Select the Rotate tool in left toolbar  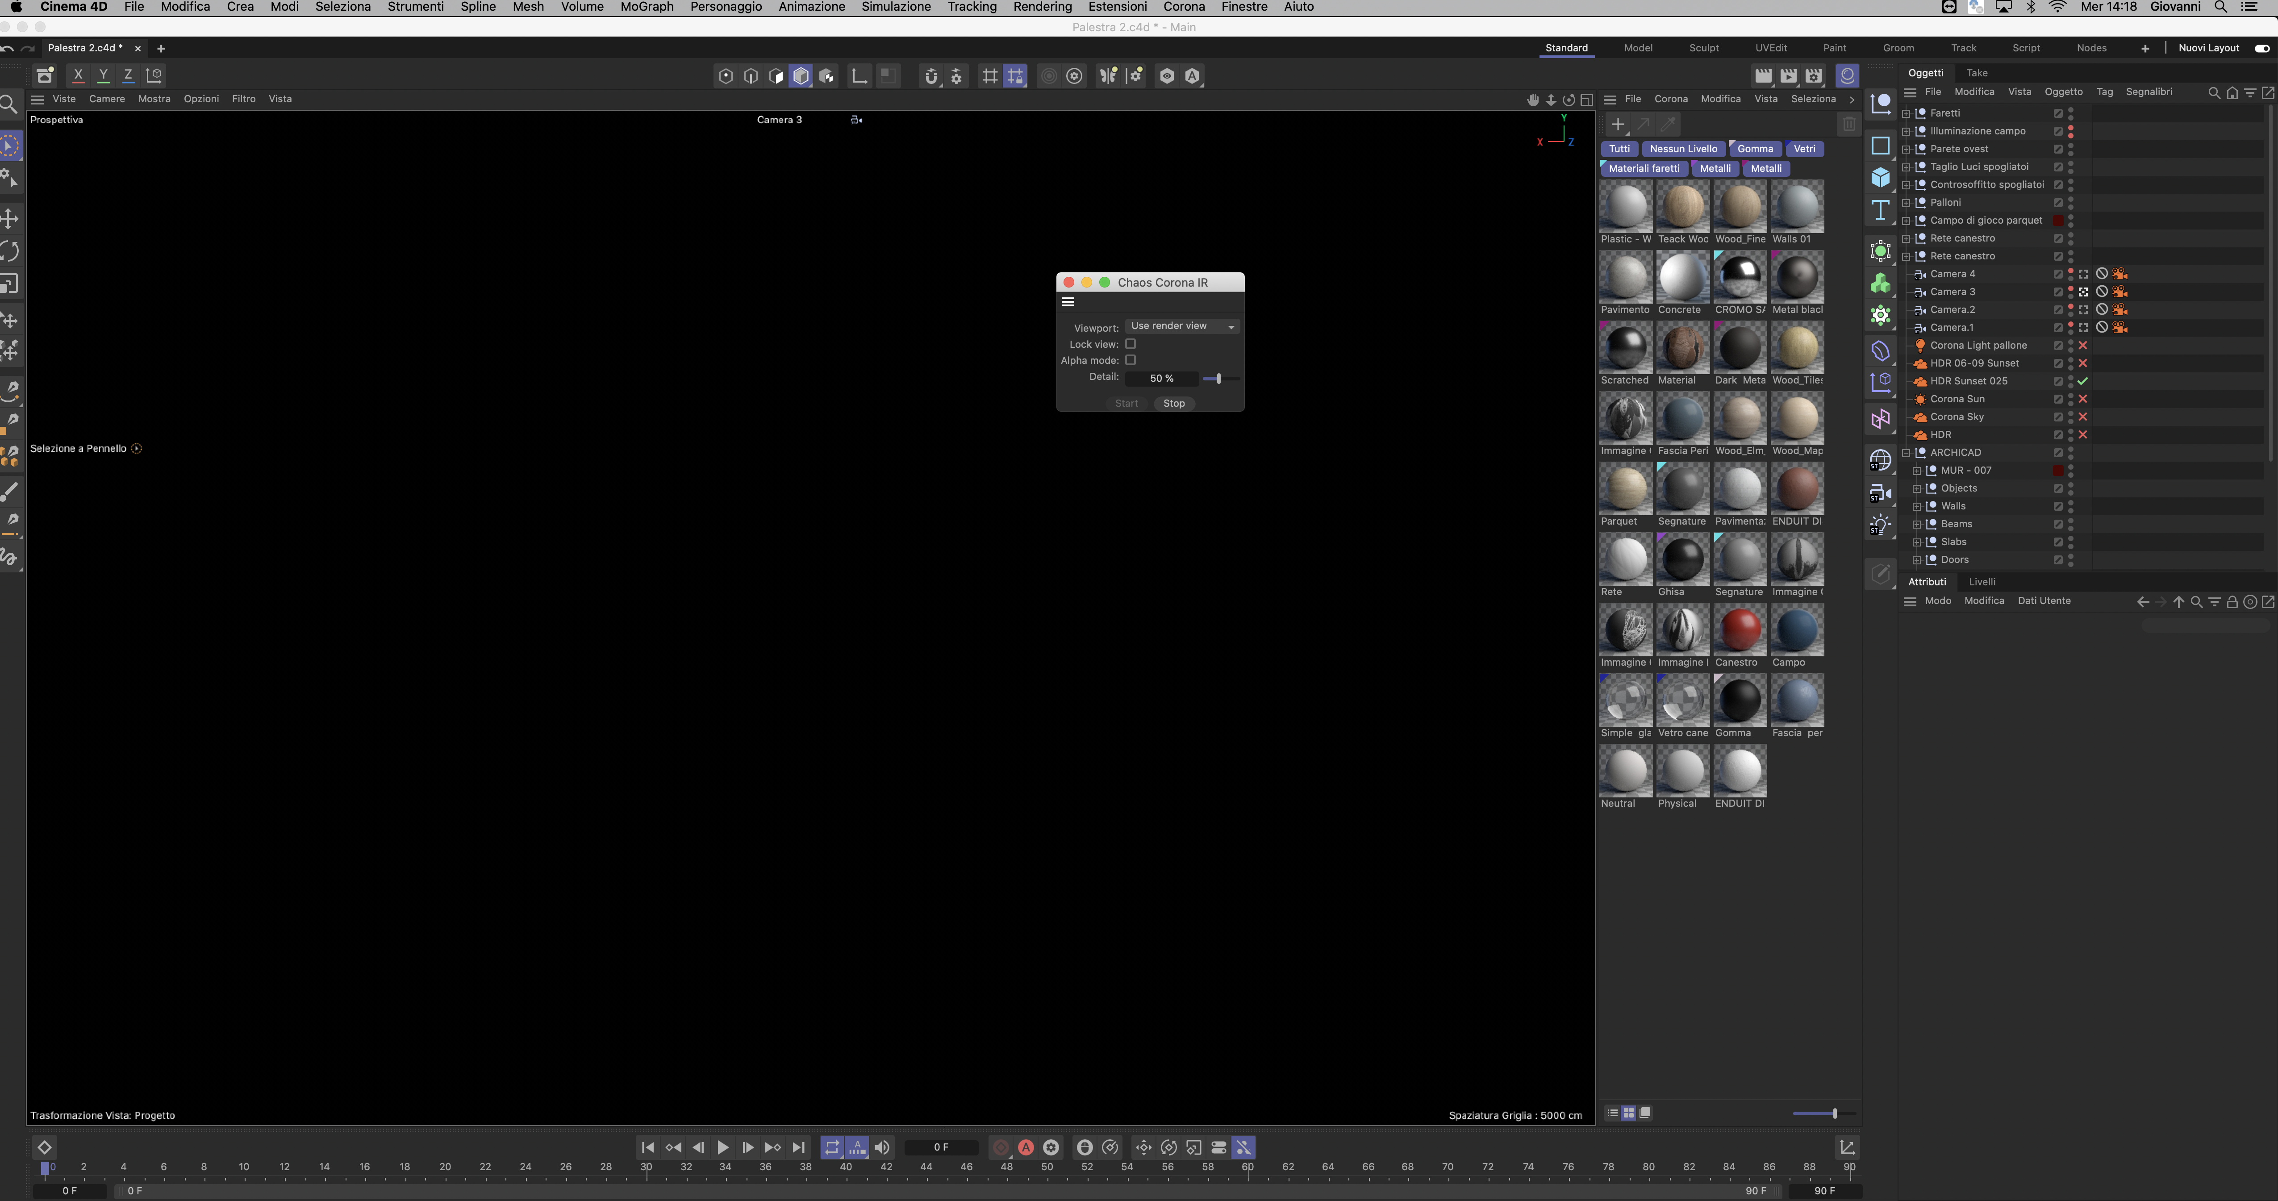pos(10,252)
